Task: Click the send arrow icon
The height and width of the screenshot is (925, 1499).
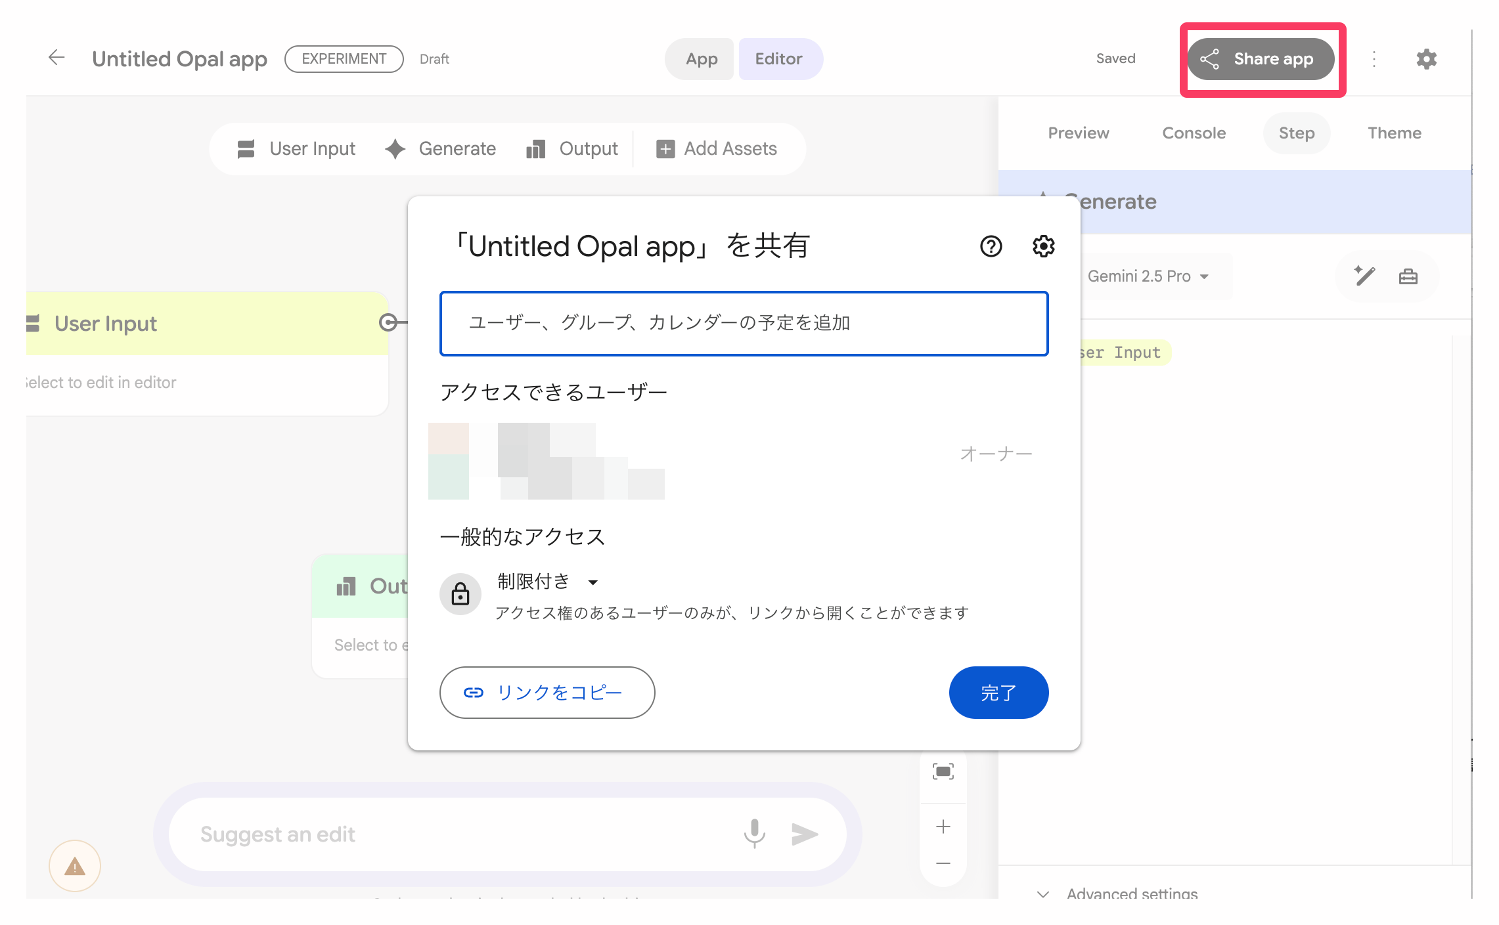Action: 804,834
